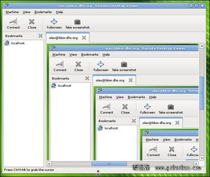The width and height of the screenshot is (210, 177).
Task: Maximize the outermost Remote Desktop Viewer window
Action: pos(196,6)
